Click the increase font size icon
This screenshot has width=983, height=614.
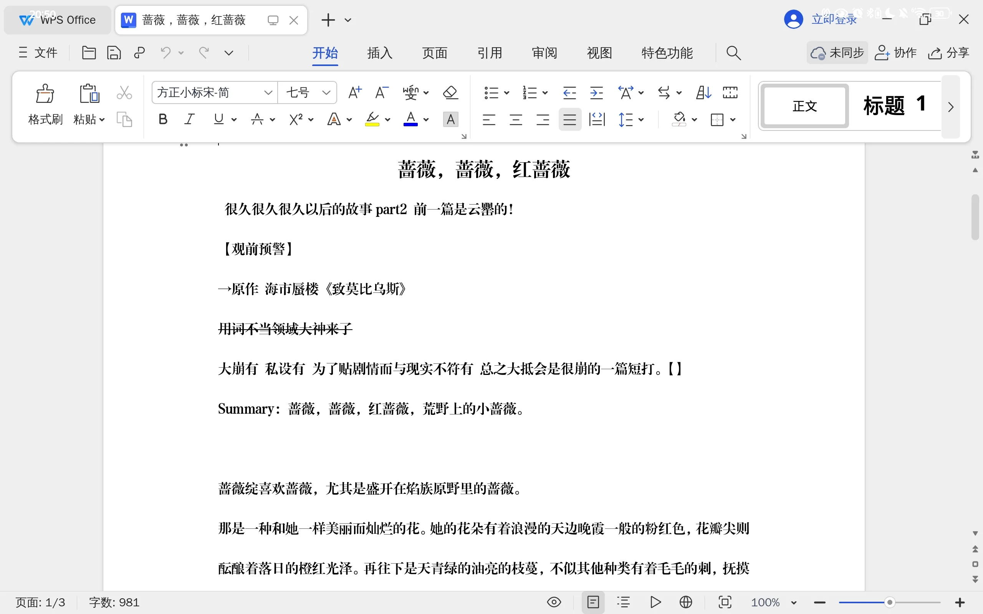tap(355, 92)
